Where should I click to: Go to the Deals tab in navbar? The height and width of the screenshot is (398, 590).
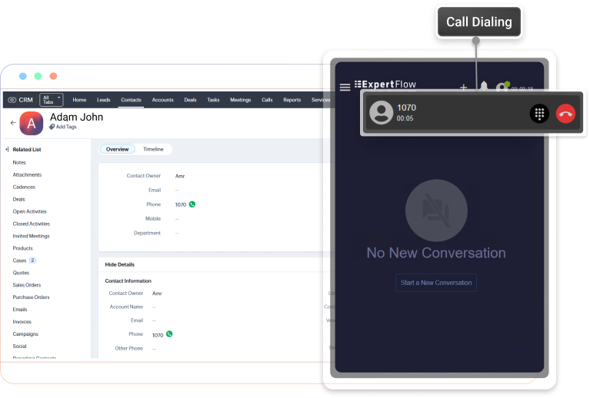click(x=191, y=100)
